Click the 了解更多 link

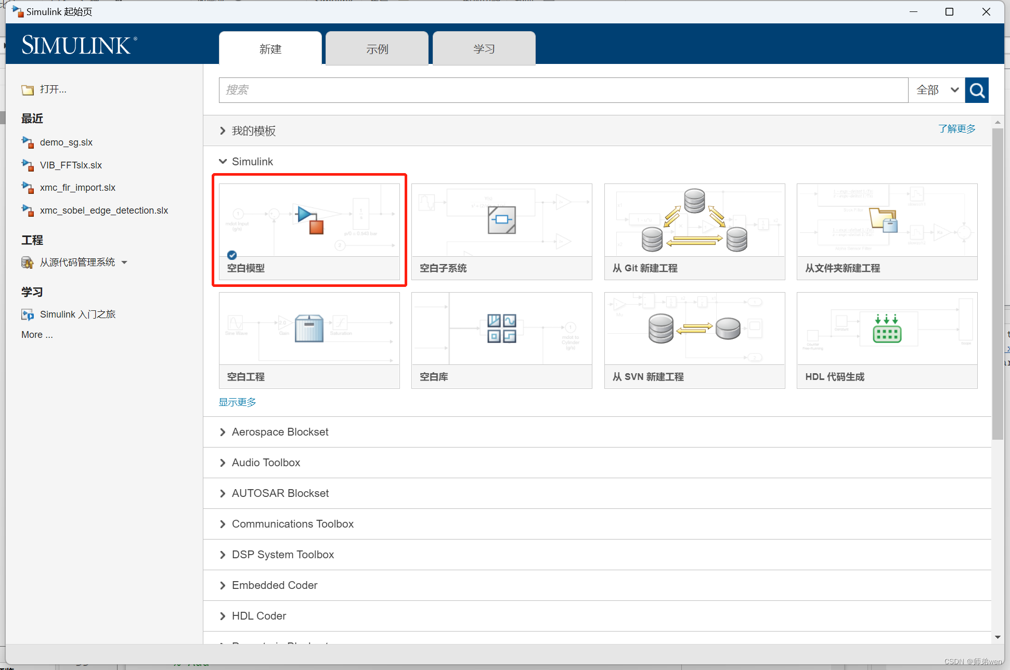pos(957,129)
